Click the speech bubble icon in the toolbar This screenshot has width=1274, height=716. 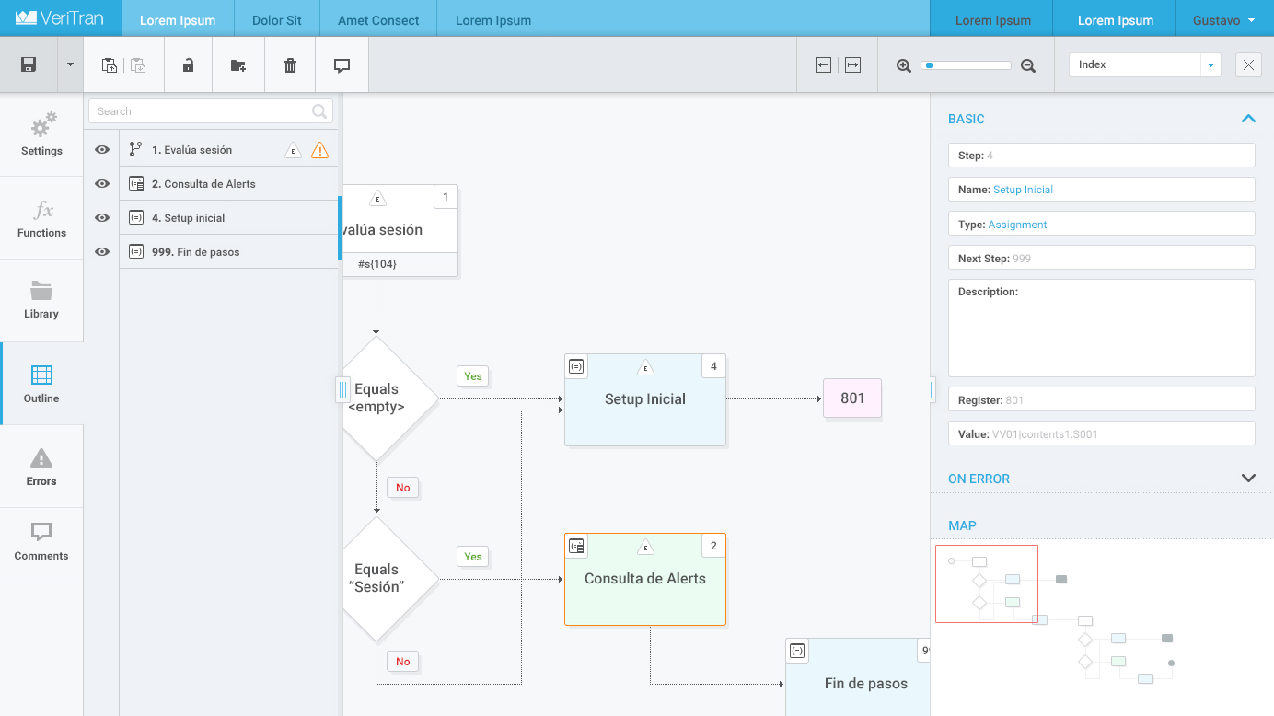pos(342,65)
